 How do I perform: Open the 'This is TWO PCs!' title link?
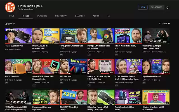12,76
